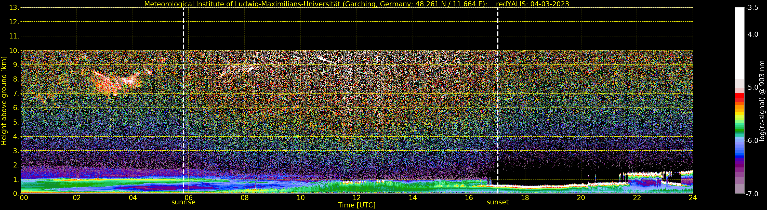Click the time axis tick '08'
This screenshot has width=767, height=210.
(245, 198)
